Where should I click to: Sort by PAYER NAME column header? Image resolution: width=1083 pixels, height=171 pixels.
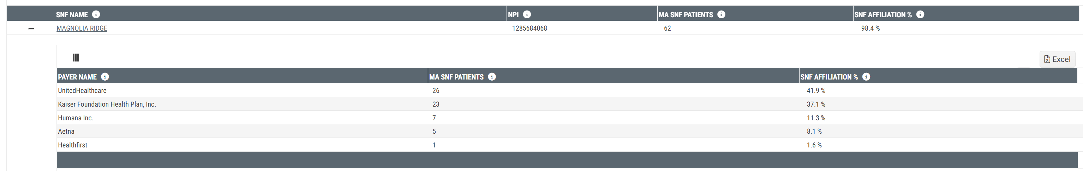[x=77, y=77]
